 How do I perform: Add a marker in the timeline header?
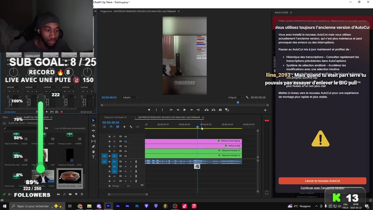124,127
